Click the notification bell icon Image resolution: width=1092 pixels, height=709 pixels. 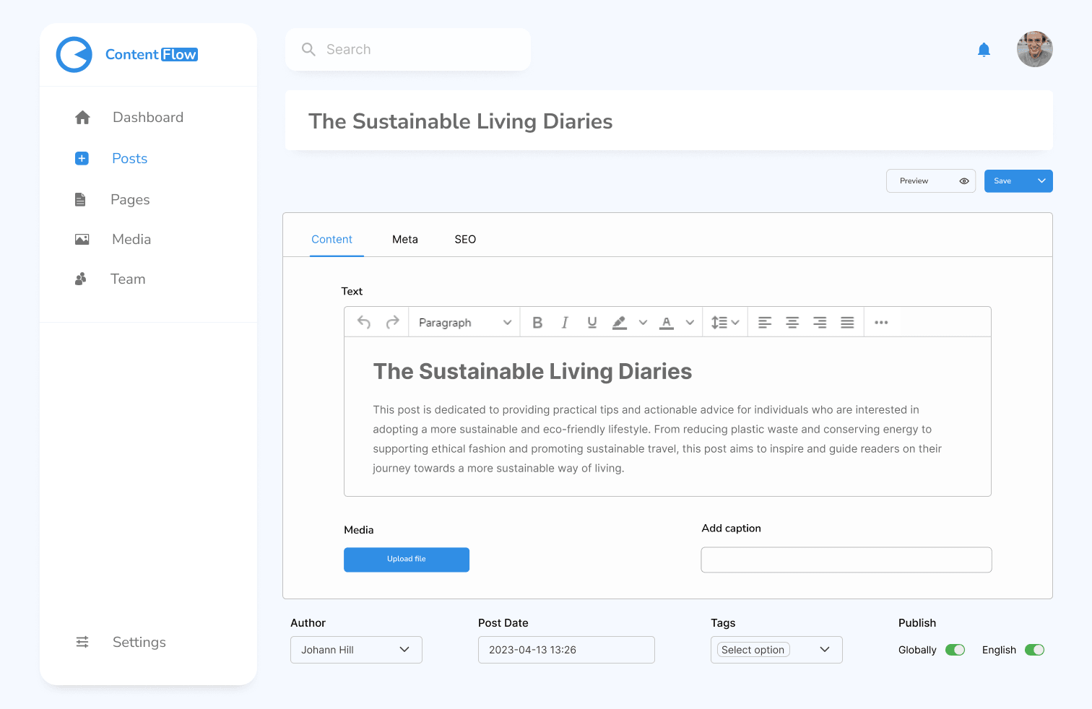(984, 49)
